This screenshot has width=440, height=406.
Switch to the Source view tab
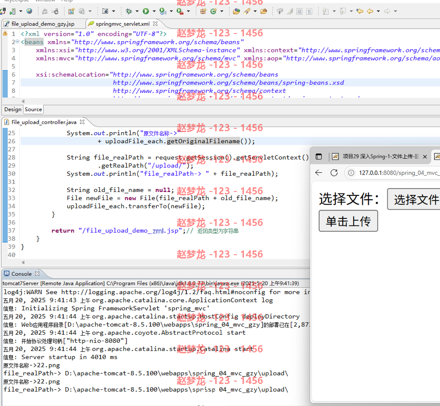pyautogui.click(x=33, y=109)
